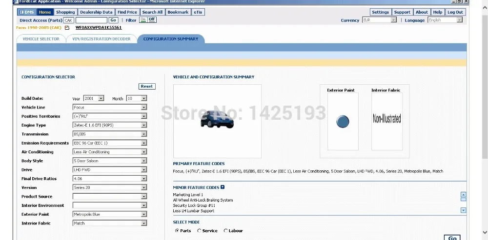488x240 pixels.
Task: Turn the Filter Off
Action: [x=152, y=19]
